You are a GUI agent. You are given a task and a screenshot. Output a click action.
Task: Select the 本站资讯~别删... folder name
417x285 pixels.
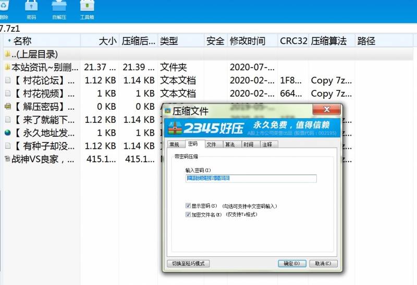[45, 67]
